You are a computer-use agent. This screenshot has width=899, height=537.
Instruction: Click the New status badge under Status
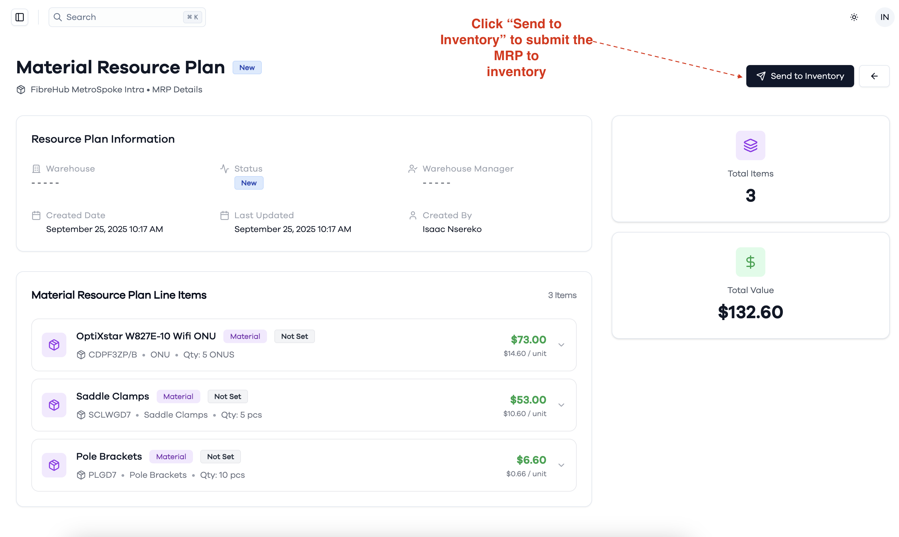(x=249, y=183)
